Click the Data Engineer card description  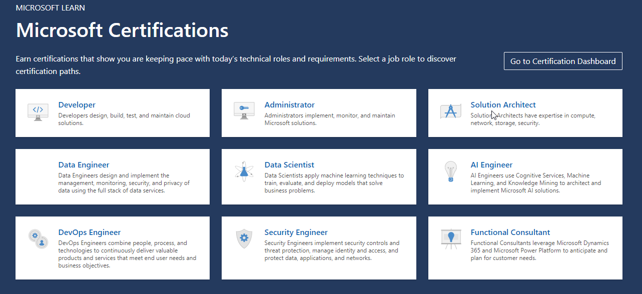click(x=124, y=183)
